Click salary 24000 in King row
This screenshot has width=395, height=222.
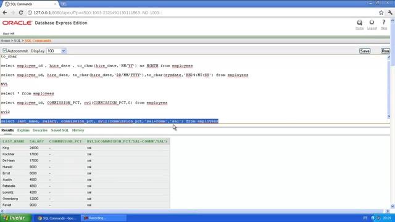(x=34, y=148)
